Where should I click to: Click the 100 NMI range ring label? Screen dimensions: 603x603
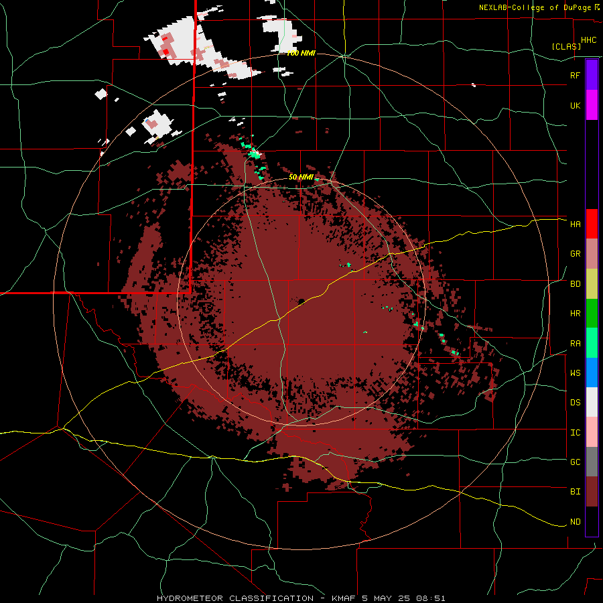pos(301,53)
